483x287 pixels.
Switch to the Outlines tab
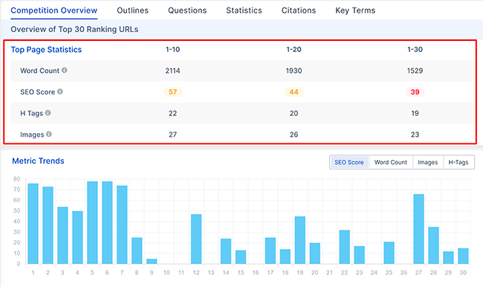[132, 10]
